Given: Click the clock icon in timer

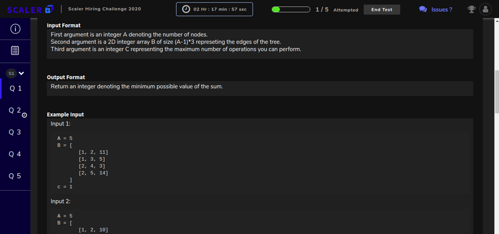Looking at the screenshot, I should (186, 9).
